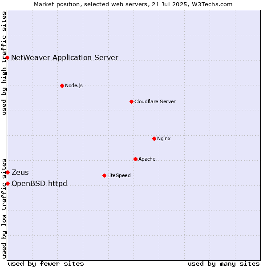Click the chart title mentioning W3Techs.com
267x267 pixels.
(133, 4)
